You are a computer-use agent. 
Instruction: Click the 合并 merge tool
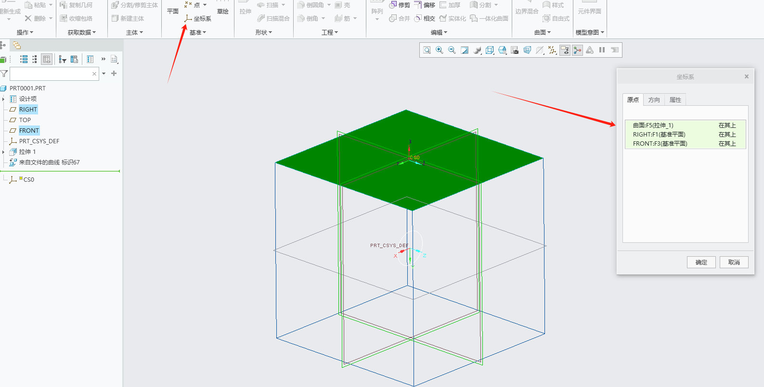(x=400, y=18)
